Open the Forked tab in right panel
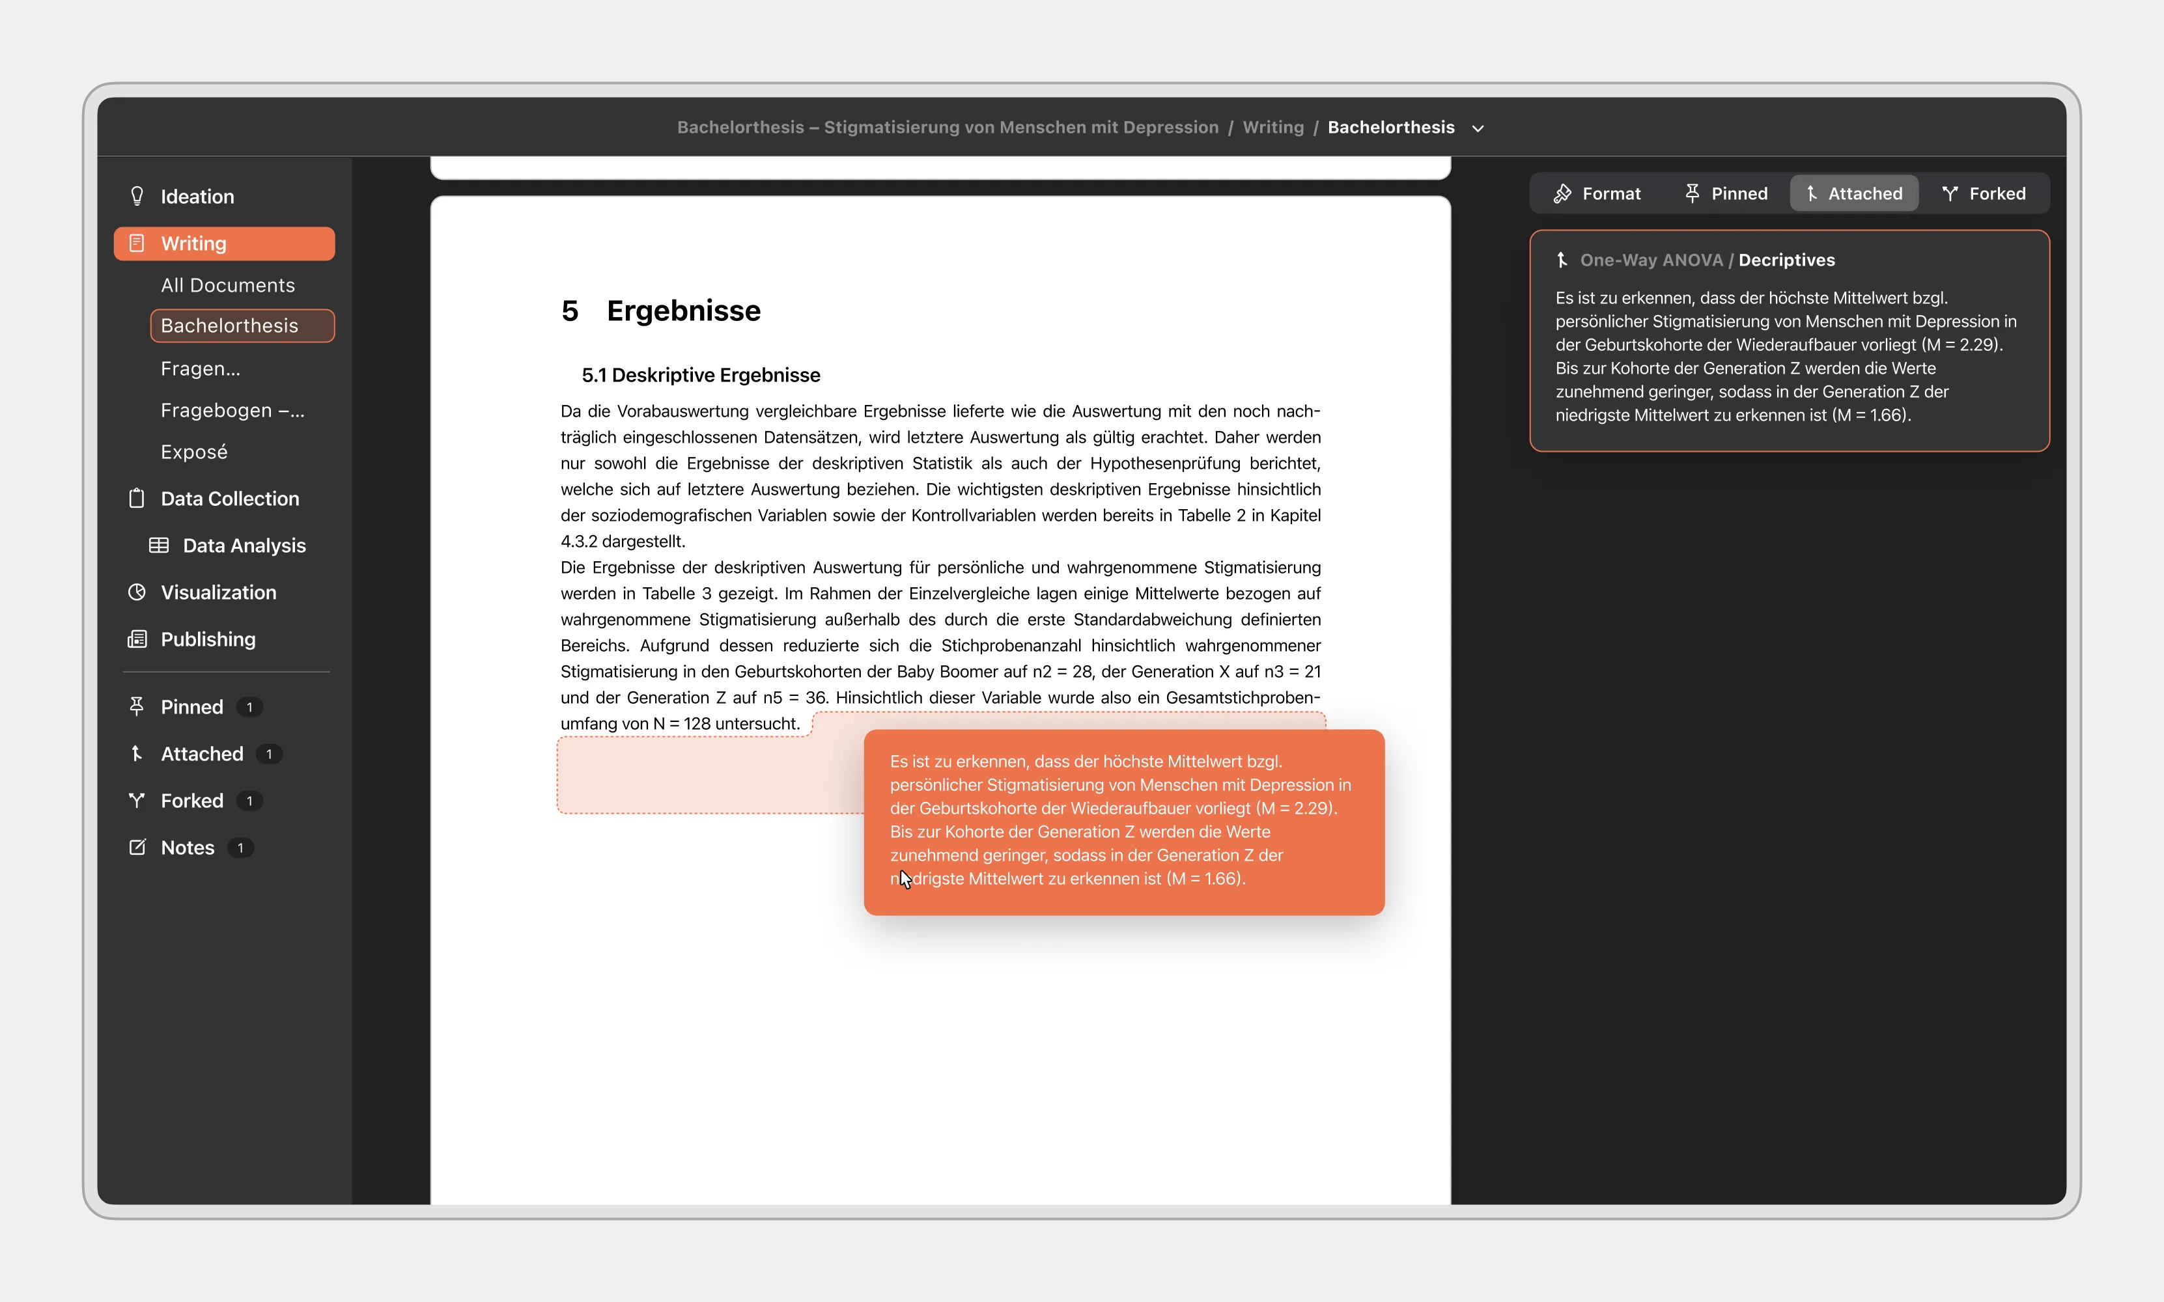 pyautogui.click(x=1983, y=193)
